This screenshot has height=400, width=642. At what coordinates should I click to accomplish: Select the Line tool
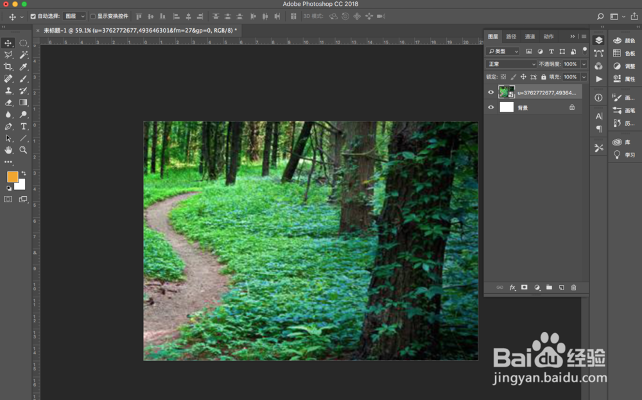(23, 139)
